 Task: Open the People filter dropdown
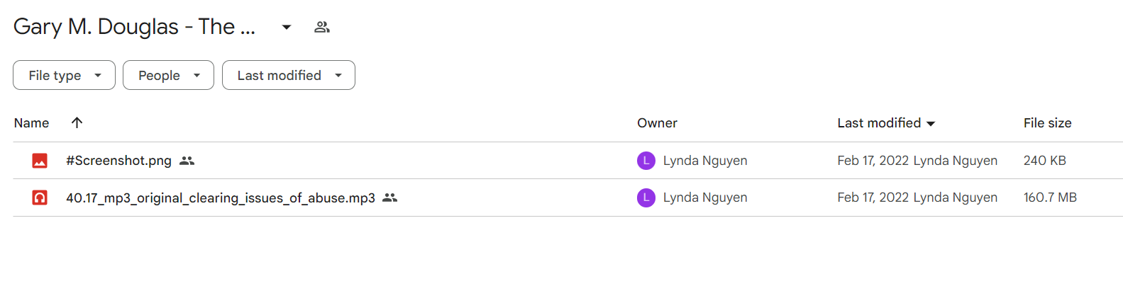click(168, 75)
